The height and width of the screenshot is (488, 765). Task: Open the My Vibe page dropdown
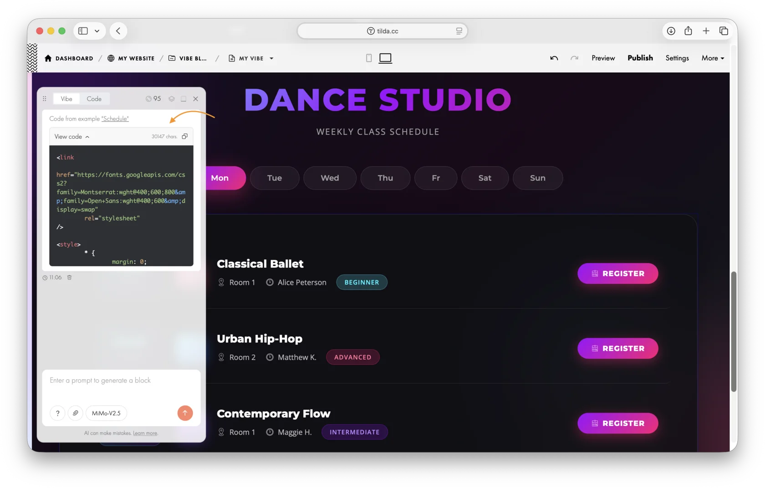(271, 58)
